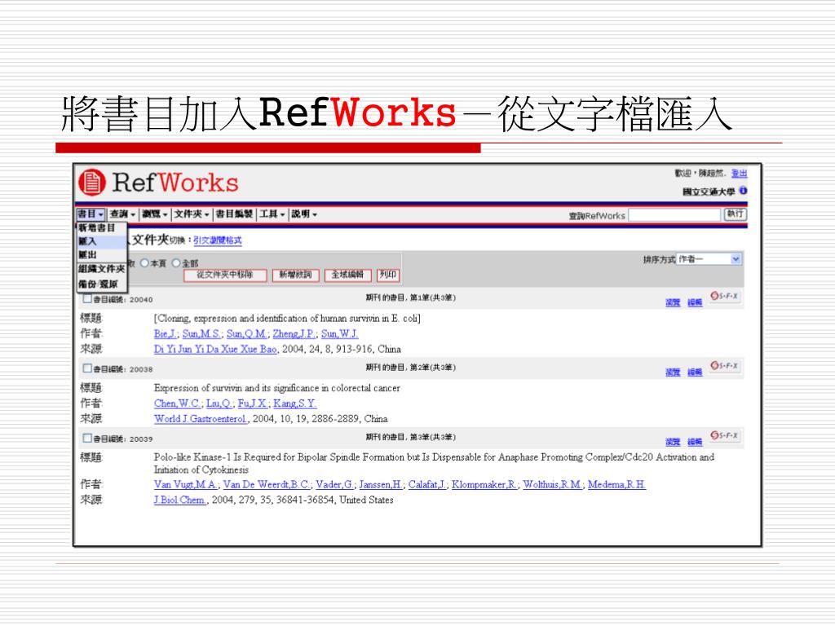The height and width of the screenshot is (626, 835).
Task: Tick checkbox for reference 20040
Action: pos(87,298)
